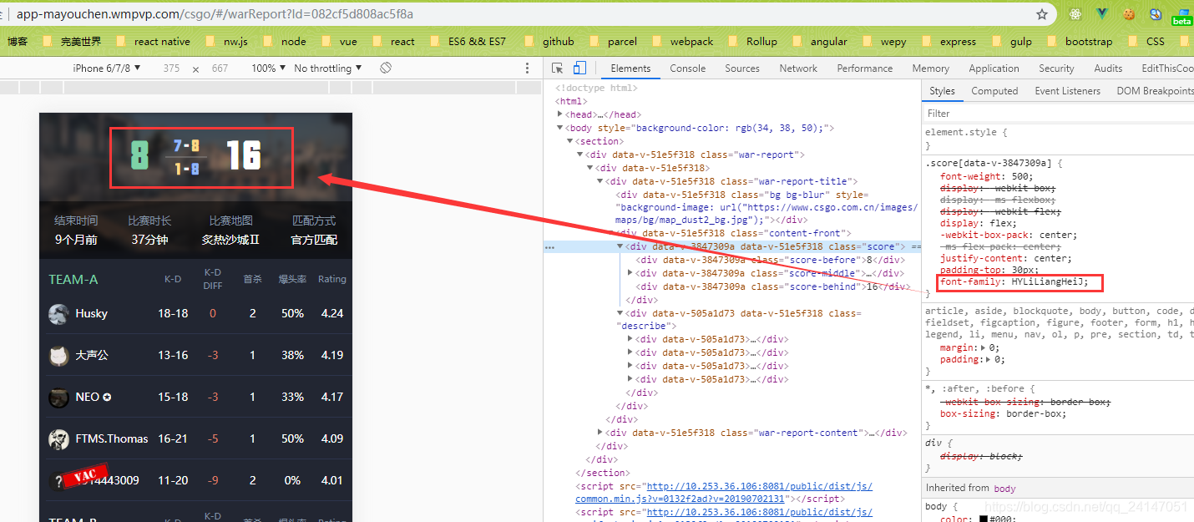Click the rotate screen orientation icon
1194x522 pixels.
(386, 68)
